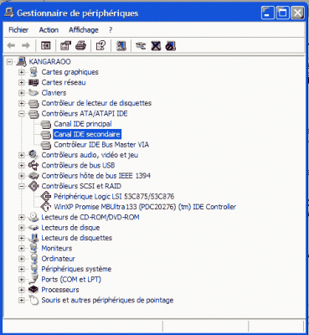309x335 pixels.
Task: Scan for hardware changes toolbar icon
Action: pos(121,45)
